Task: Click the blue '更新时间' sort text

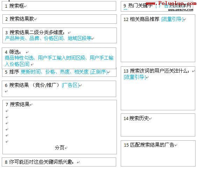Action: [31, 72]
